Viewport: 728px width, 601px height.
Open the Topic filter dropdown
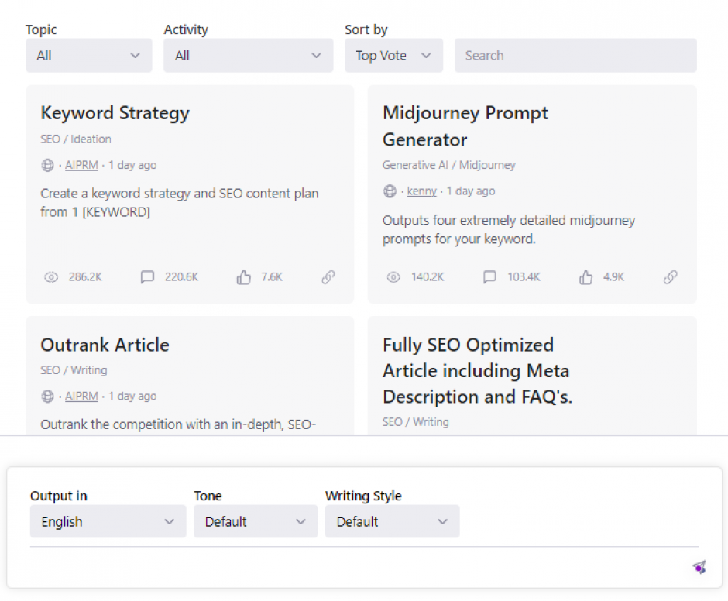[x=88, y=55]
